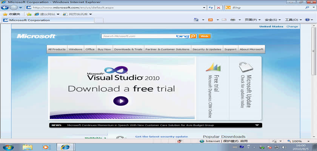
Task: Click the Home icon in command bar
Action: coord(196,20)
